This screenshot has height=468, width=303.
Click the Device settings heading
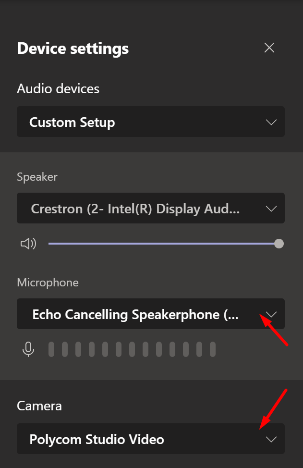(73, 49)
